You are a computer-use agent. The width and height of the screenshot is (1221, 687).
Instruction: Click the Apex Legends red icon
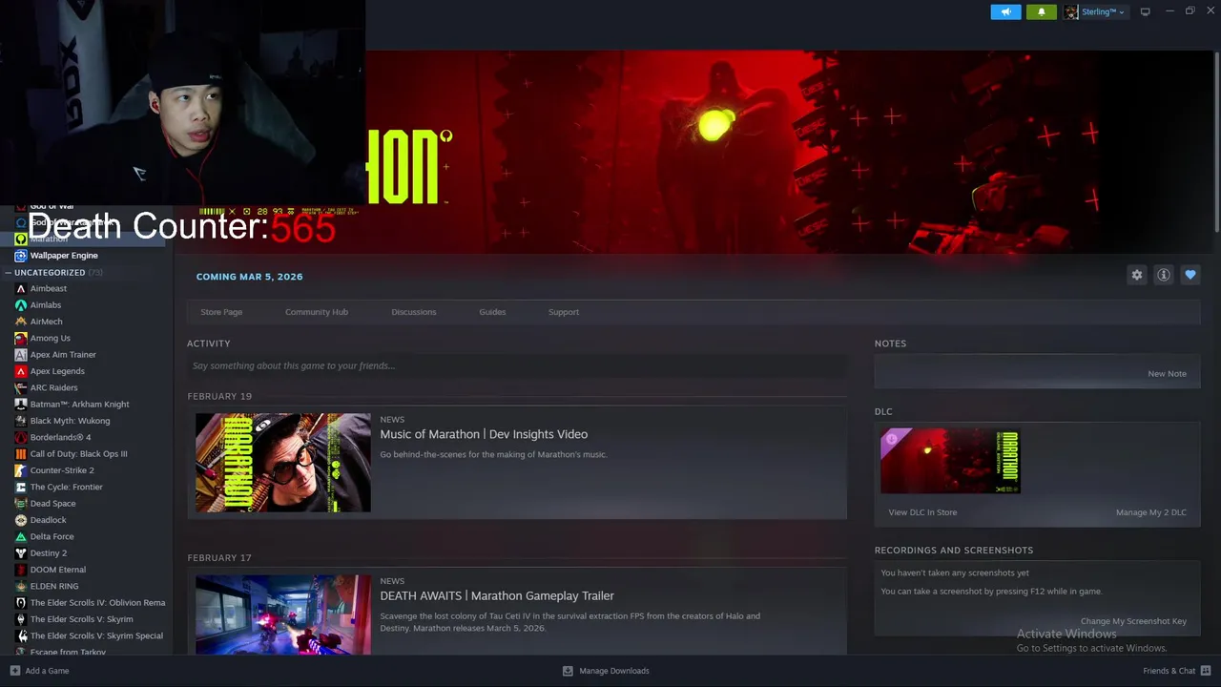tap(21, 371)
